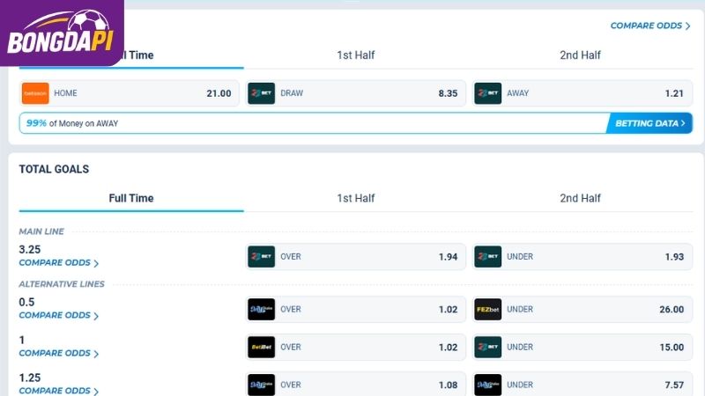Click the bookmaker logo beside UNDER 7.57
Screen dimensions: 705x396
[488, 385]
